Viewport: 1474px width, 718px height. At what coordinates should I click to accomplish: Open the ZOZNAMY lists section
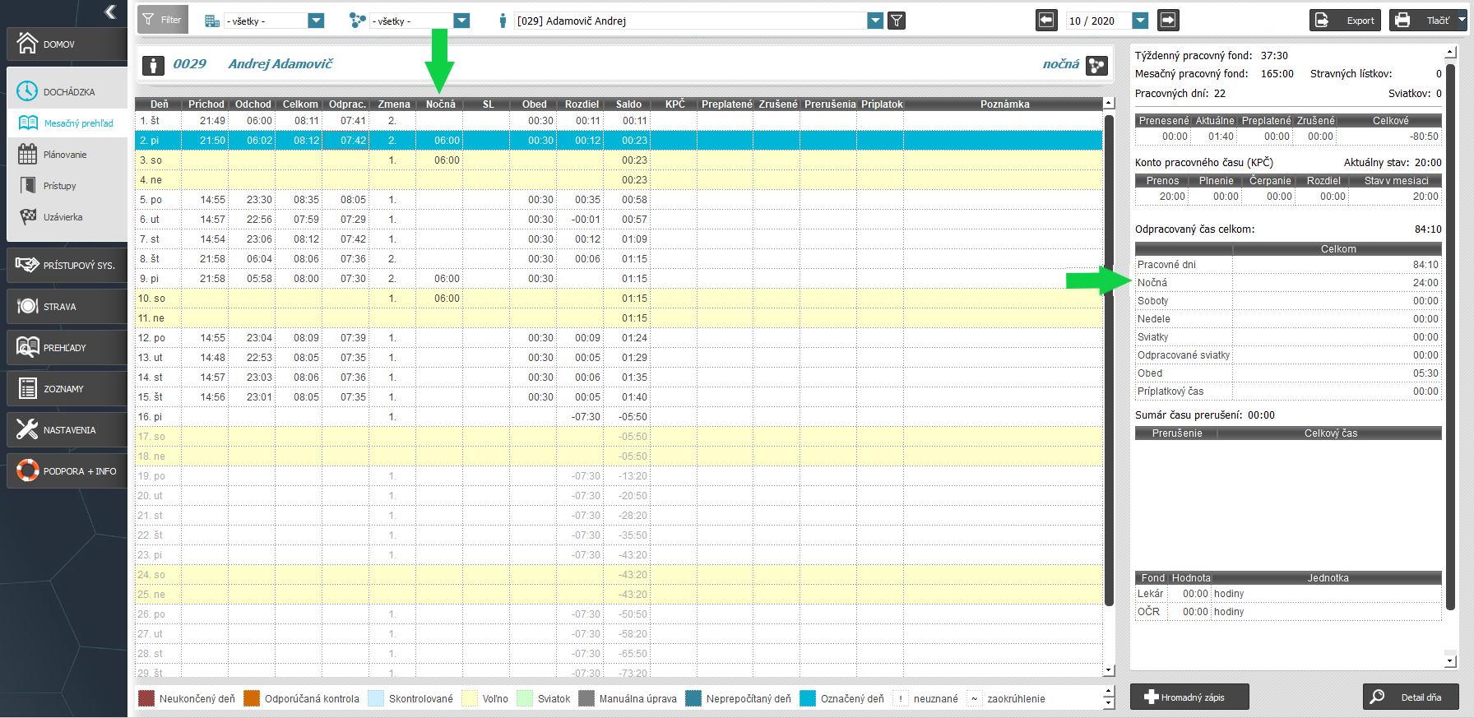tap(67, 389)
